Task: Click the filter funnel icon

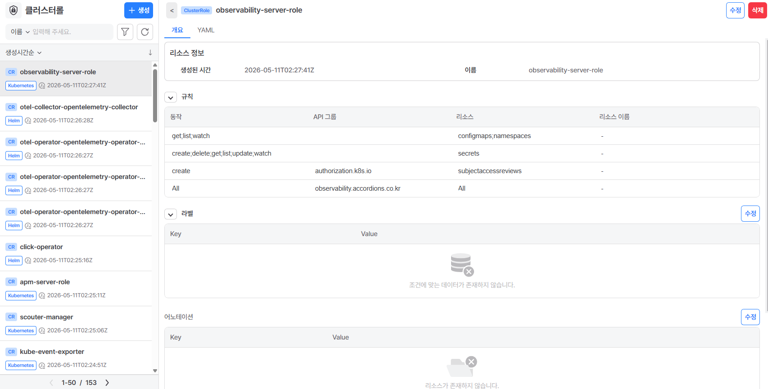Action: (125, 32)
